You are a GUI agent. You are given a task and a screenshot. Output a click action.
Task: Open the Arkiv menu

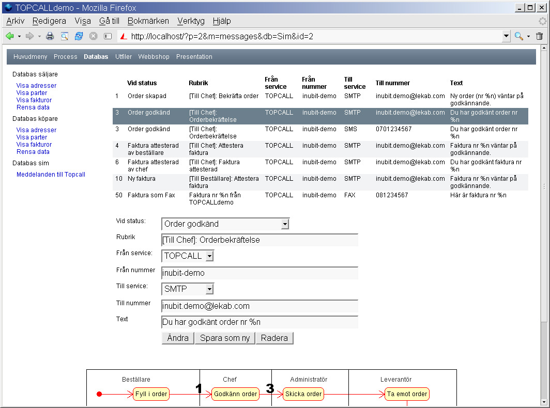(16, 21)
